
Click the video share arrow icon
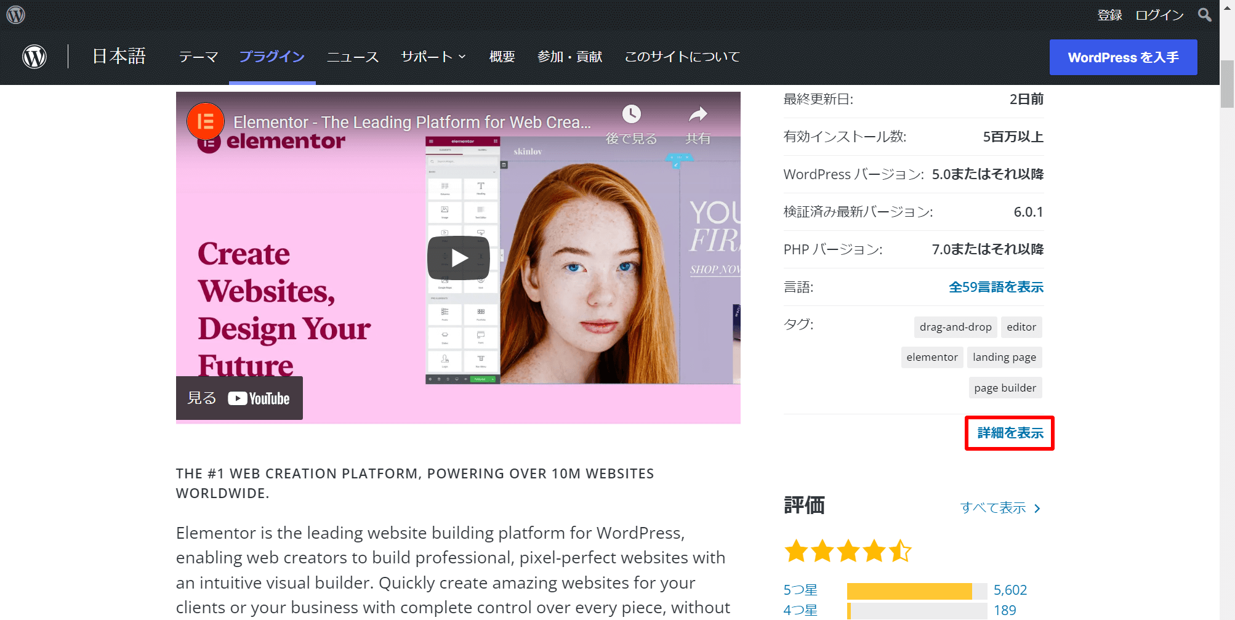point(698,114)
